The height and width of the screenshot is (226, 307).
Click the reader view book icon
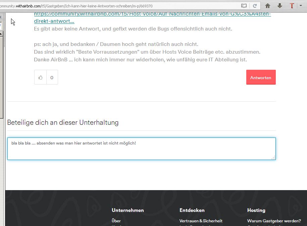(x=244, y=6)
